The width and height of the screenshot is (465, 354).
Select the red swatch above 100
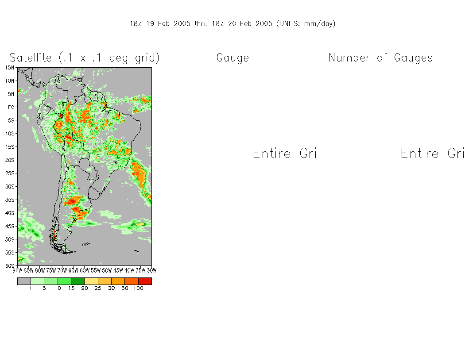tap(145, 281)
